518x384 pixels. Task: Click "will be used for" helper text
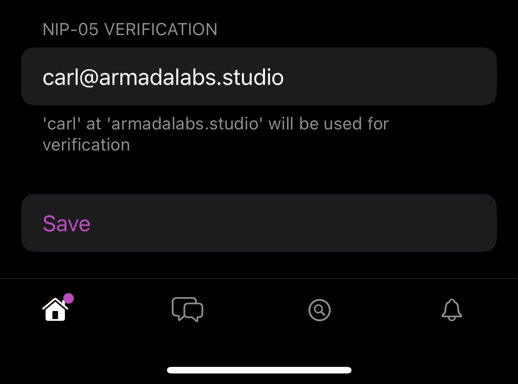pyautogui.click(x=329, y=124)
